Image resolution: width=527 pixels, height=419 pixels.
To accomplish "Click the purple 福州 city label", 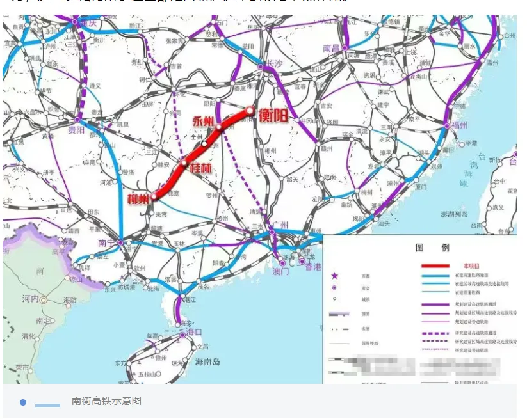I will tap(459, 125).
